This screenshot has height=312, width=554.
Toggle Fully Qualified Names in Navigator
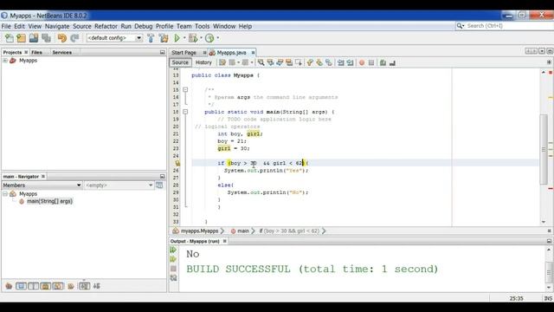pyautogui.click(x=71, y=286)
